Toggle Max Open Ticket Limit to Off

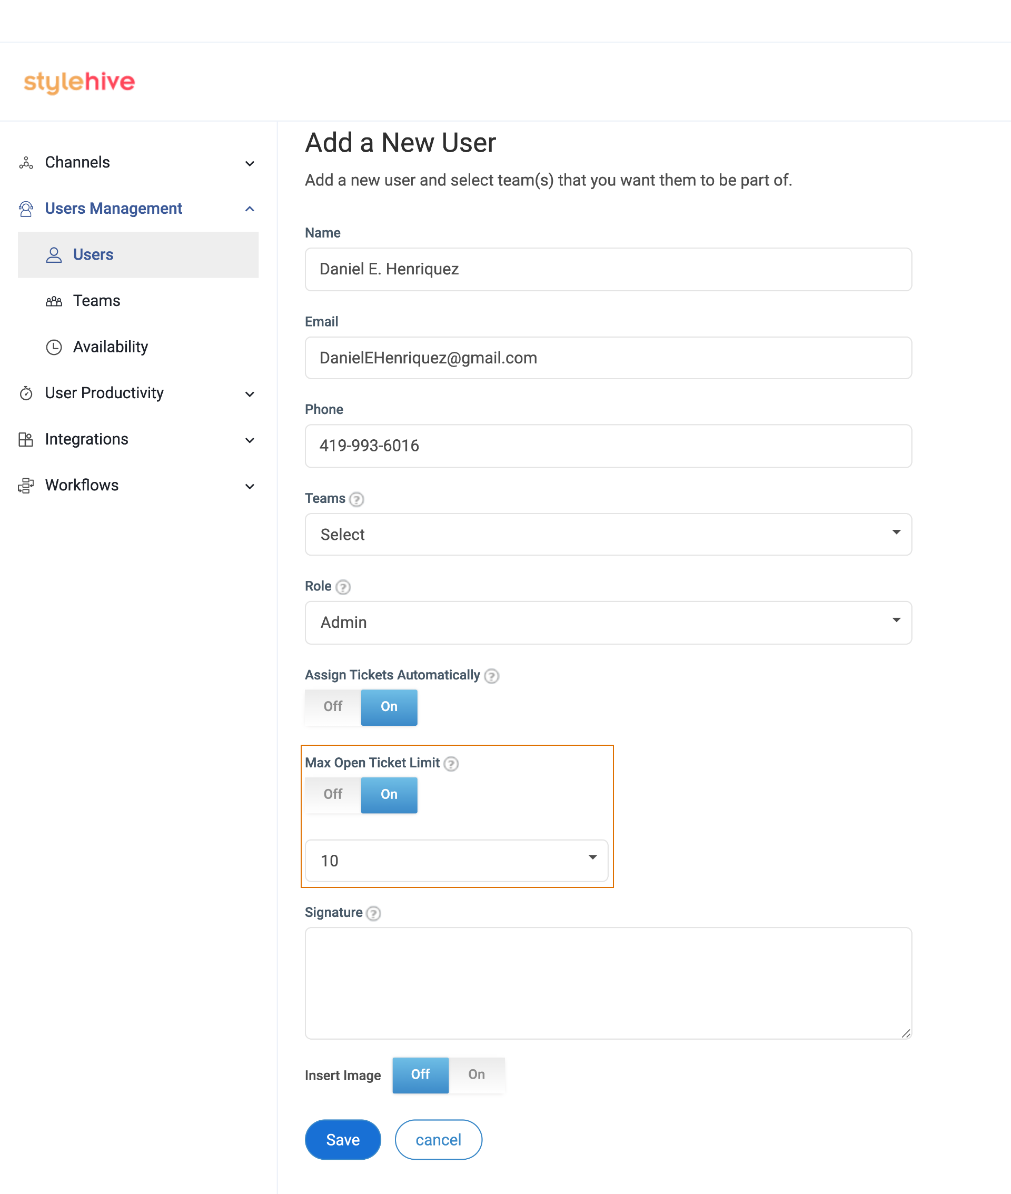[x=333, y=794]
